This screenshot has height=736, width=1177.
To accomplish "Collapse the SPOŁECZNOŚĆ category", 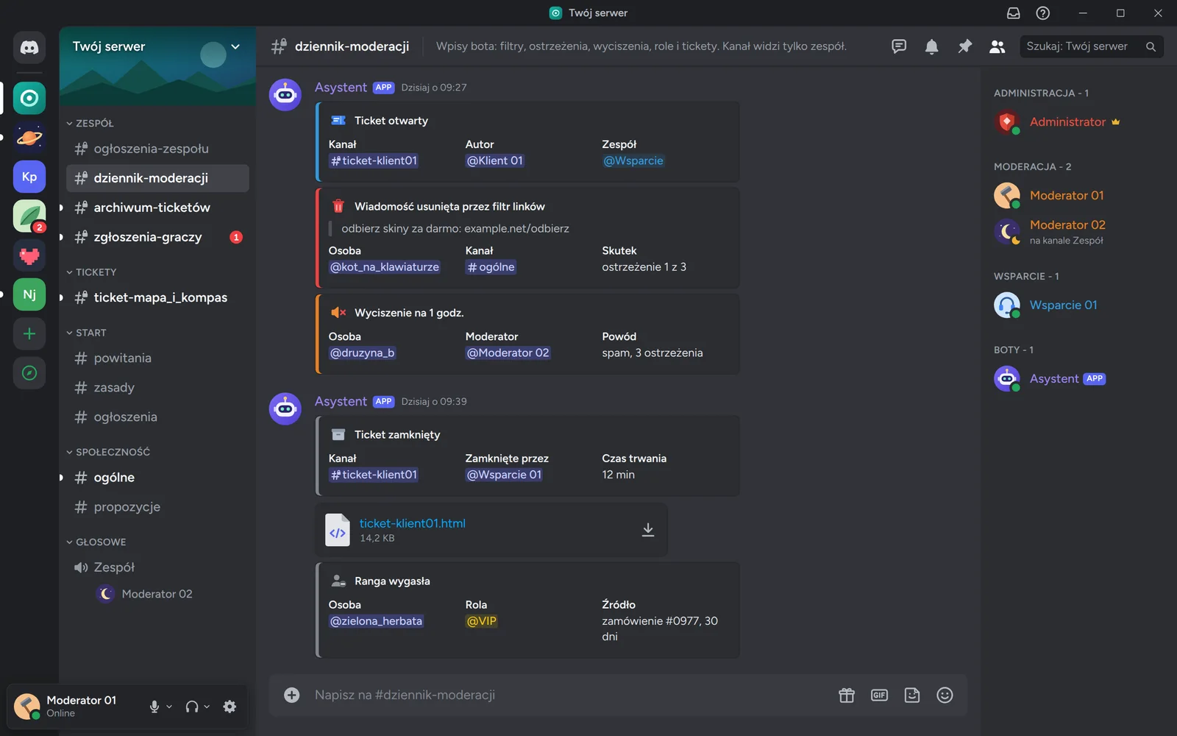I will click(108, 452).
